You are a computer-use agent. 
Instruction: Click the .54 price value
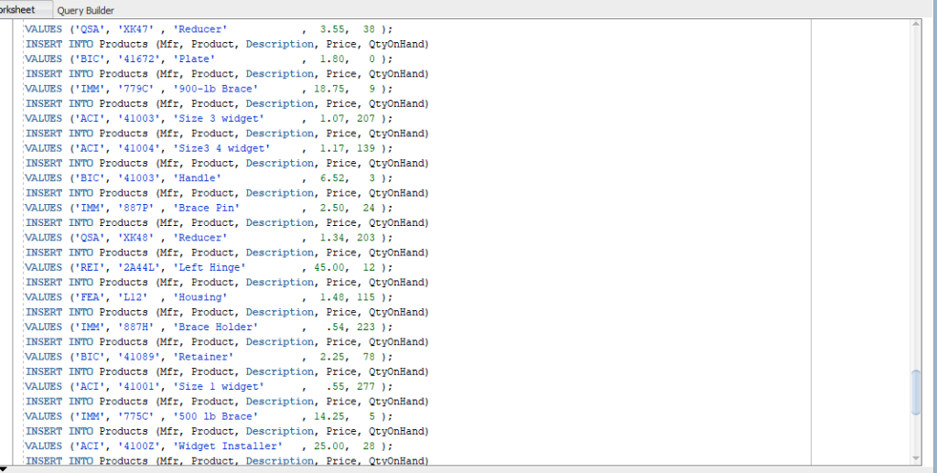pos(335,328)
